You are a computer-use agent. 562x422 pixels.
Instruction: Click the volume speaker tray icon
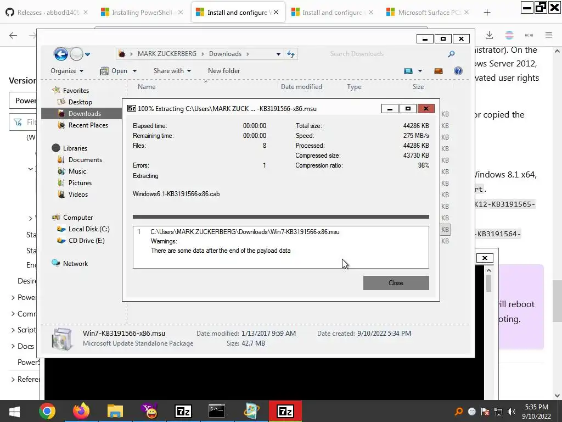[512, 412]
